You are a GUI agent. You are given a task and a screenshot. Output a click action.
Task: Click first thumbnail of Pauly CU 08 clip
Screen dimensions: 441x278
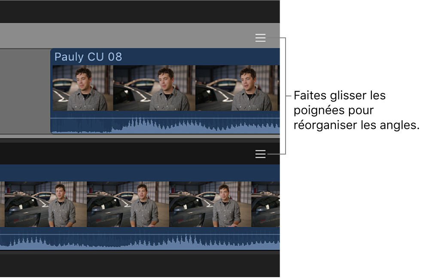(83, 88)
